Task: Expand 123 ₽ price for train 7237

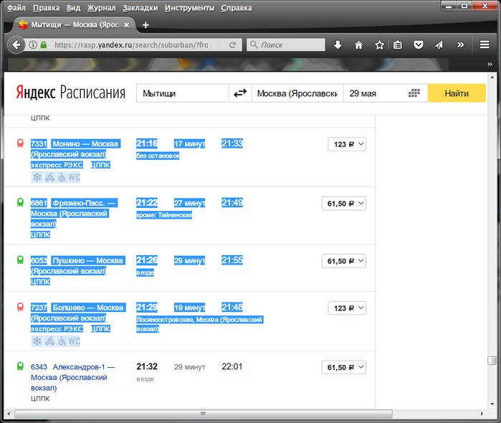Action: coord(347,308)
